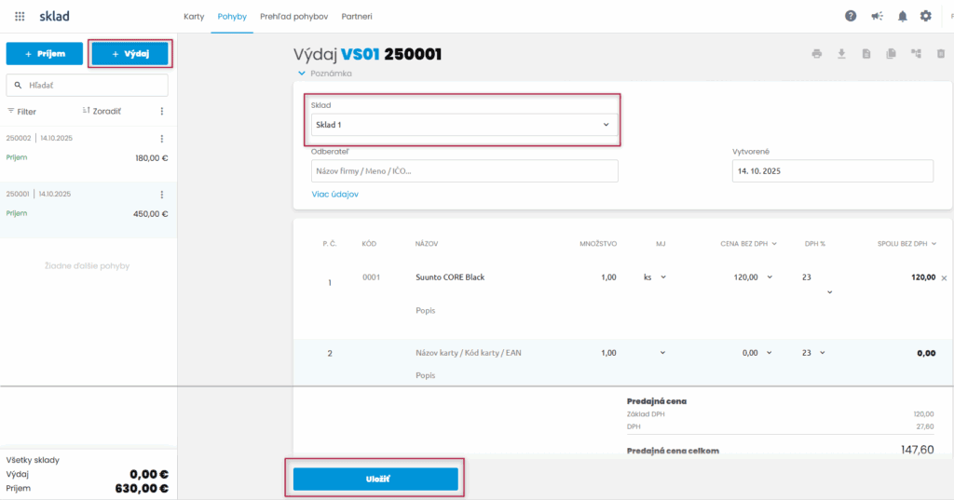This screenshot has width=954, height=500.
Task: Switch to the Karty tab
Action: pos(194,17)
